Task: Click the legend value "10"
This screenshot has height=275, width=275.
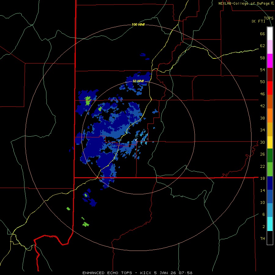Action: (x=262, y=203)
